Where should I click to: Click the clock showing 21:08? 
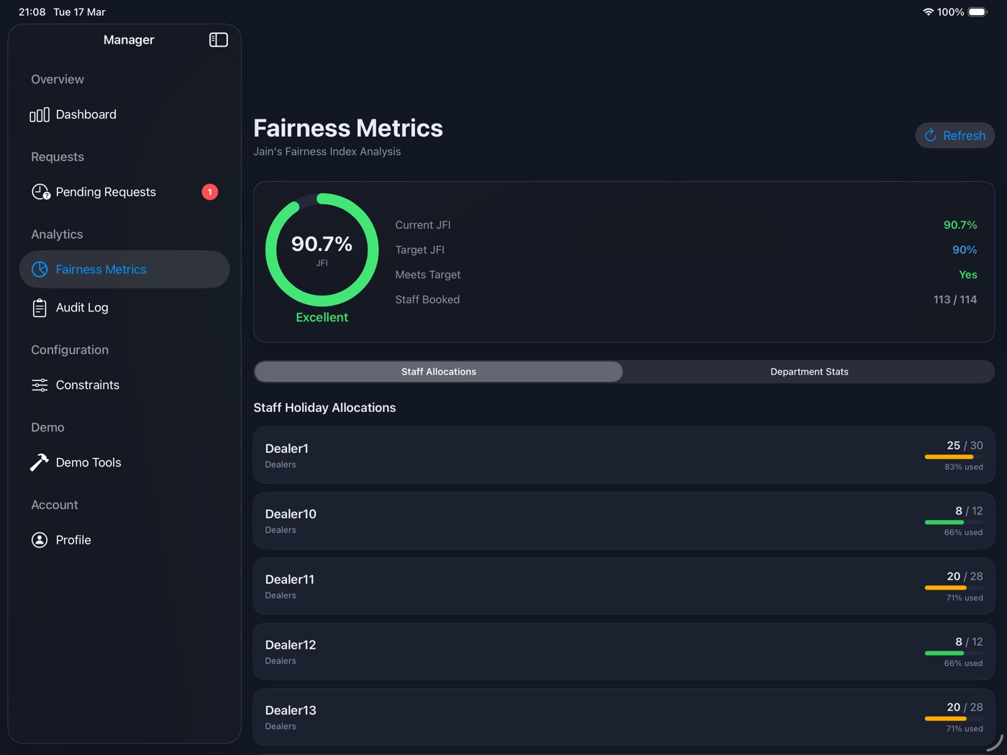[x=32, y=12]
